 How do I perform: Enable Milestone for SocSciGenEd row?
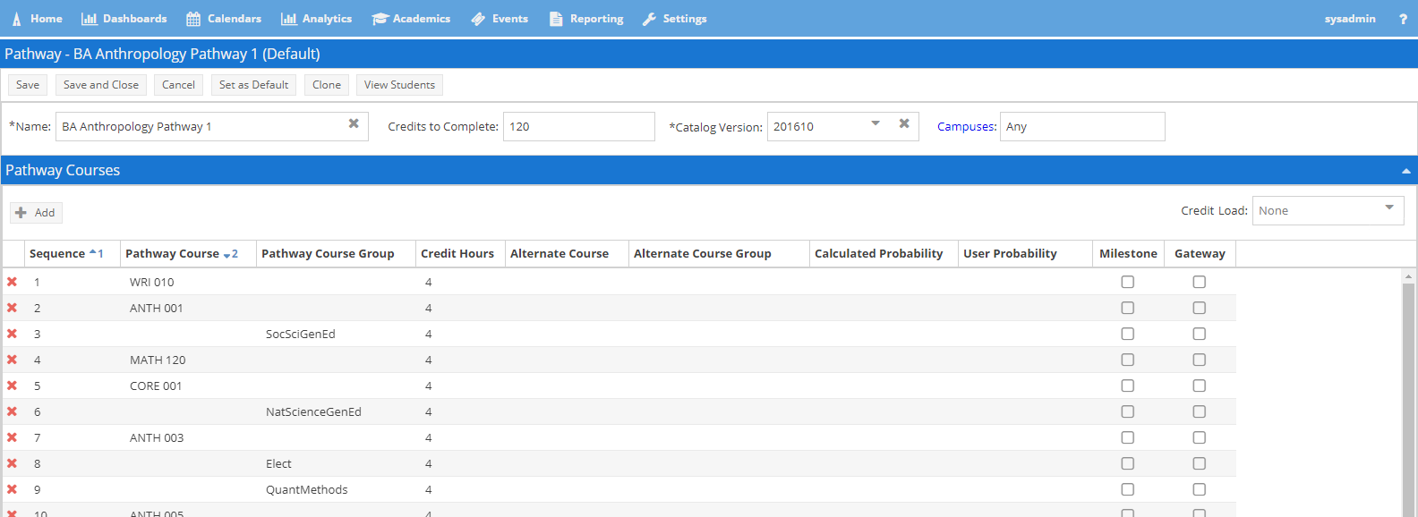pos(1128,334)
